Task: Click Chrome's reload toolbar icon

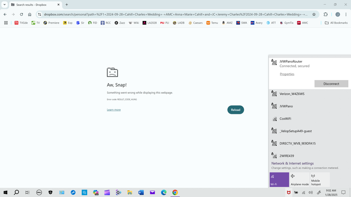Action: 21,14
